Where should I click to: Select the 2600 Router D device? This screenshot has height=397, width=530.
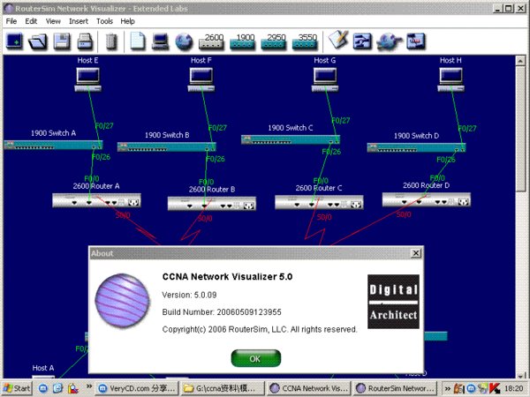pyautogui.click(x=420, y=200)
